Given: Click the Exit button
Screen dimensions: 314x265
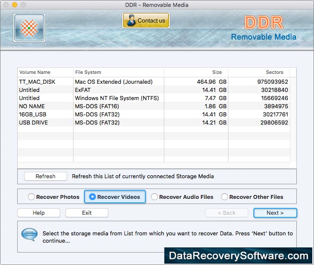Looking at the screenshot, I should [x=87, y=213].
